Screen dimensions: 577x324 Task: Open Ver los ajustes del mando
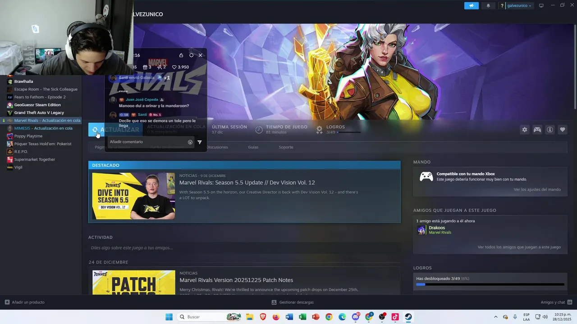click(x=537, y=189)
